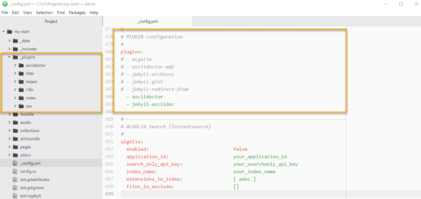
Task: Expand the _data folder arrow
Action: [x=10, y=41]
